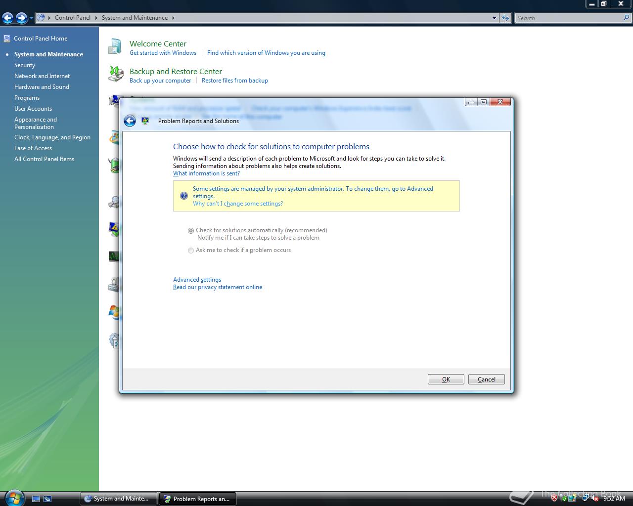Click Cancel in Problem Reports dialog

487,379
